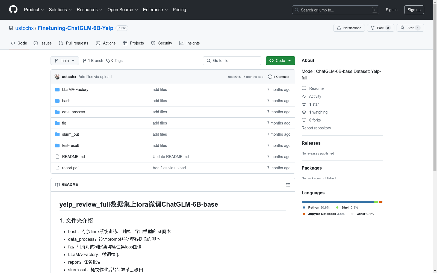
Task: Click the README.md file icon
Action: coord(57,157)
